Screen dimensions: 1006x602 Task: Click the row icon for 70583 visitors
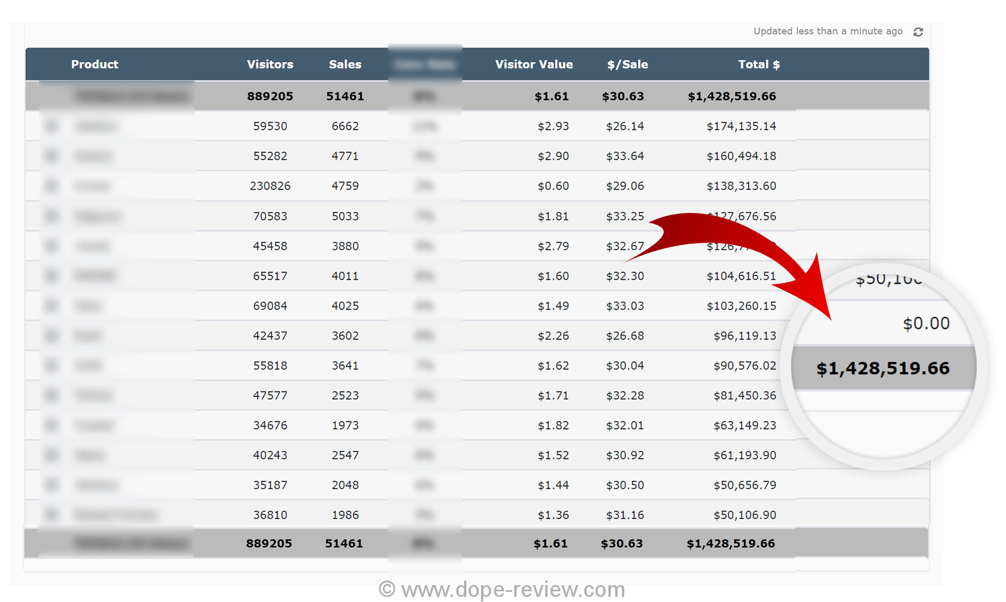pos(52,216)
